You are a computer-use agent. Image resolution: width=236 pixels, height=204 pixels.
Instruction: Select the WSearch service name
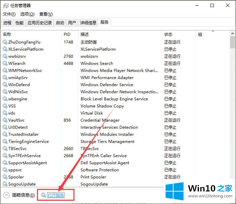tap(17, 63)
